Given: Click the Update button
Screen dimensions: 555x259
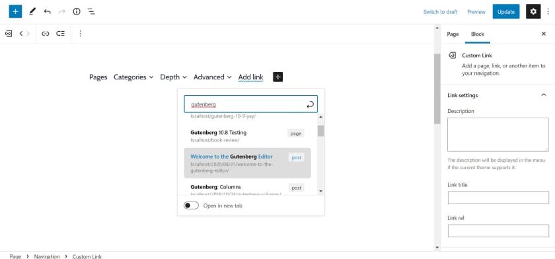Looking at the screenshot, I should (x=506, y=11).
